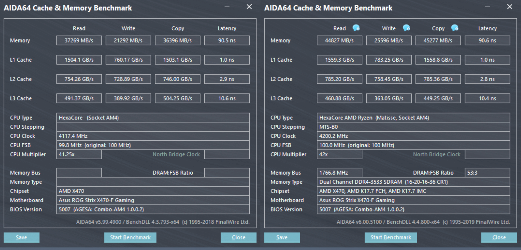The width and height of the screenshot is (521, 250).
Task: Select the 36396 MB/s memory copy value
Action: pos(178,40)
